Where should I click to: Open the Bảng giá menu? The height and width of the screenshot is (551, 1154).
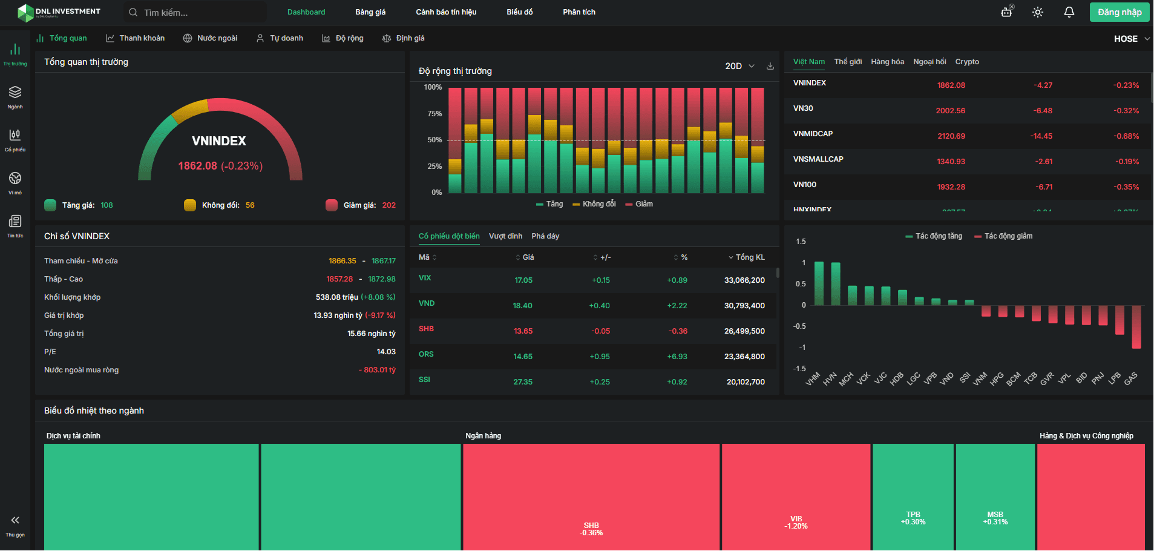pyautogui.click(x=370, y=12)
